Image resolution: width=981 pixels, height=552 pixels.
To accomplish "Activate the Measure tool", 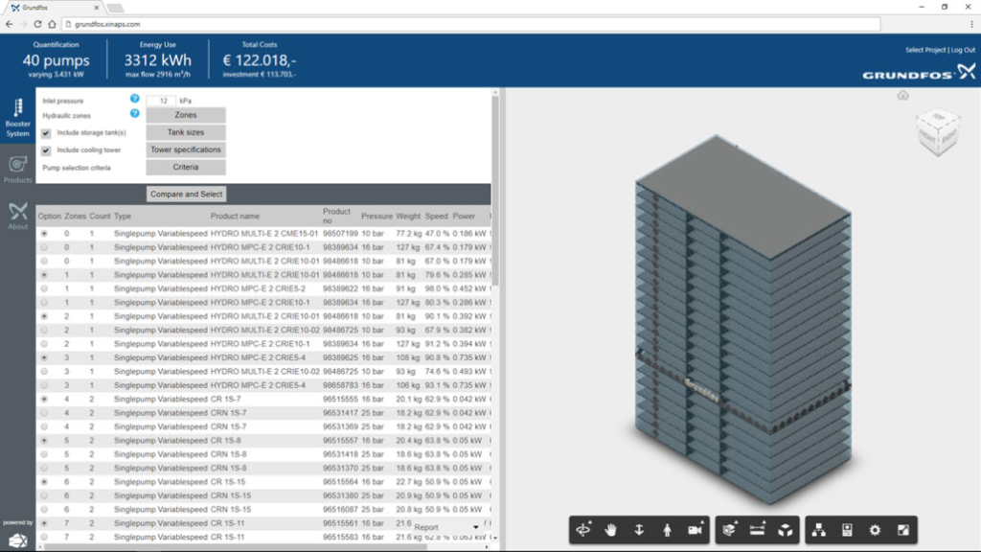I will point(757,529).
